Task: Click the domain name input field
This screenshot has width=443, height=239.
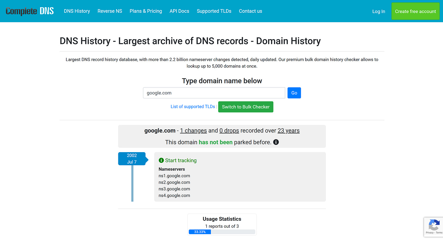Action: 214,93
